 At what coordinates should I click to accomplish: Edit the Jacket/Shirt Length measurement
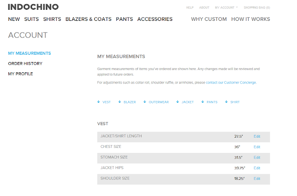point(257,137)
